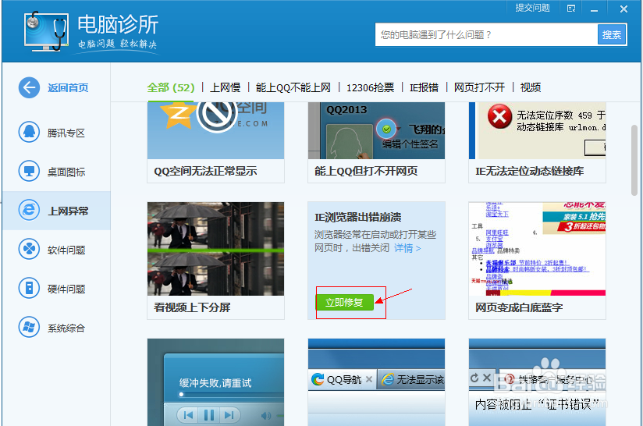Viewport: 643px width, 426px height.
Task: Open the 网页变成白底蓝字 thumbnail
Action: click(x=537, y=249)
